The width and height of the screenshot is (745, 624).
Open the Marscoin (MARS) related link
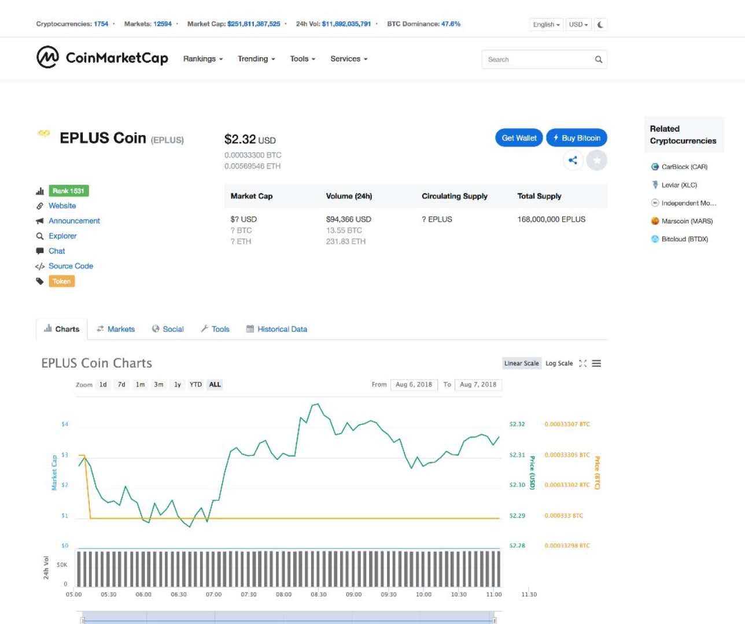tap(687, 221)
